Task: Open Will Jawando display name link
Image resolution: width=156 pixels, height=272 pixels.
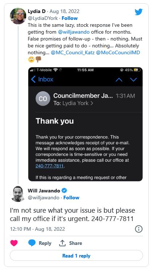Action: coord(44,191)
